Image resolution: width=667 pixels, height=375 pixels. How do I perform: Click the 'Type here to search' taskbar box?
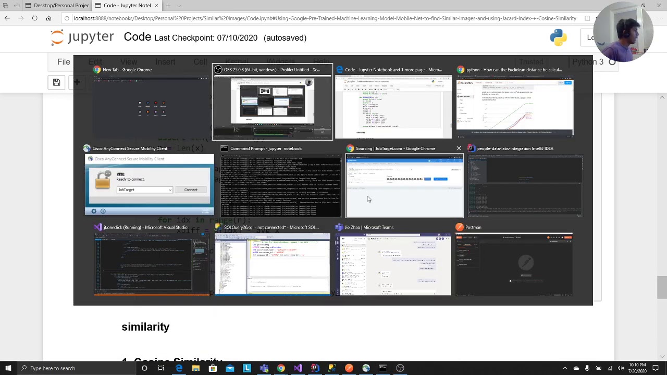76,368
